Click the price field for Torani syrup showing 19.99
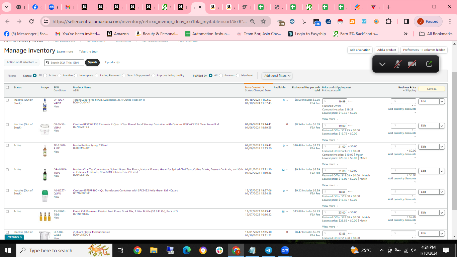The width and height of the screenshot is (457, 257). (335, 101)
